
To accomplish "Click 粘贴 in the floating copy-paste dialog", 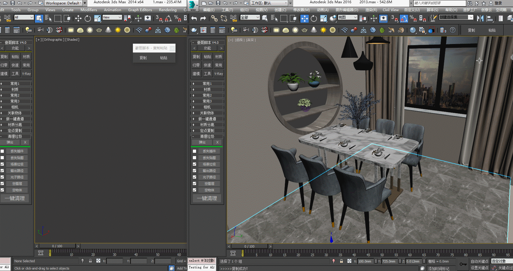I will click(x=164, y=58).
